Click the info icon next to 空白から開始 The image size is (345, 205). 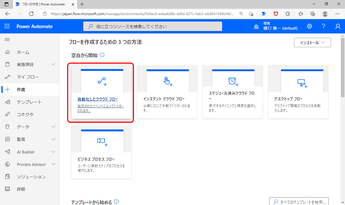pos(102,55)
